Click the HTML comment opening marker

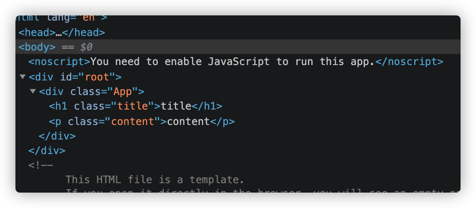click(40, 165)
